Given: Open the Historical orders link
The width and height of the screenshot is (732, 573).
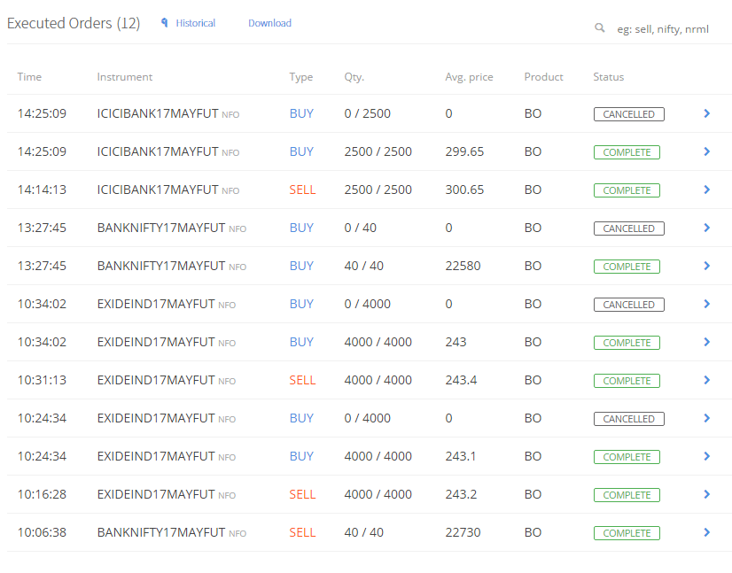Looking at the screenshot, I should point(195,23).
